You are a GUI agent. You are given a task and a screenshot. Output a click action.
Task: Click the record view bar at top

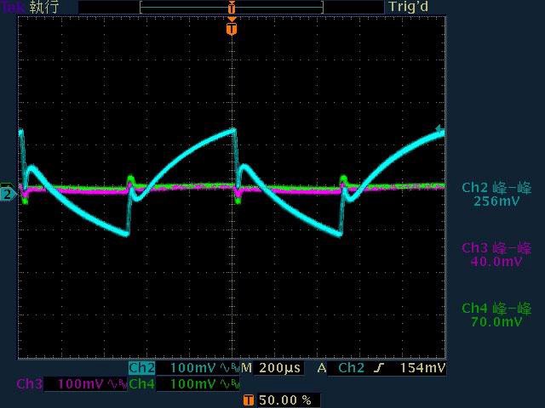(x=232, y=7)
